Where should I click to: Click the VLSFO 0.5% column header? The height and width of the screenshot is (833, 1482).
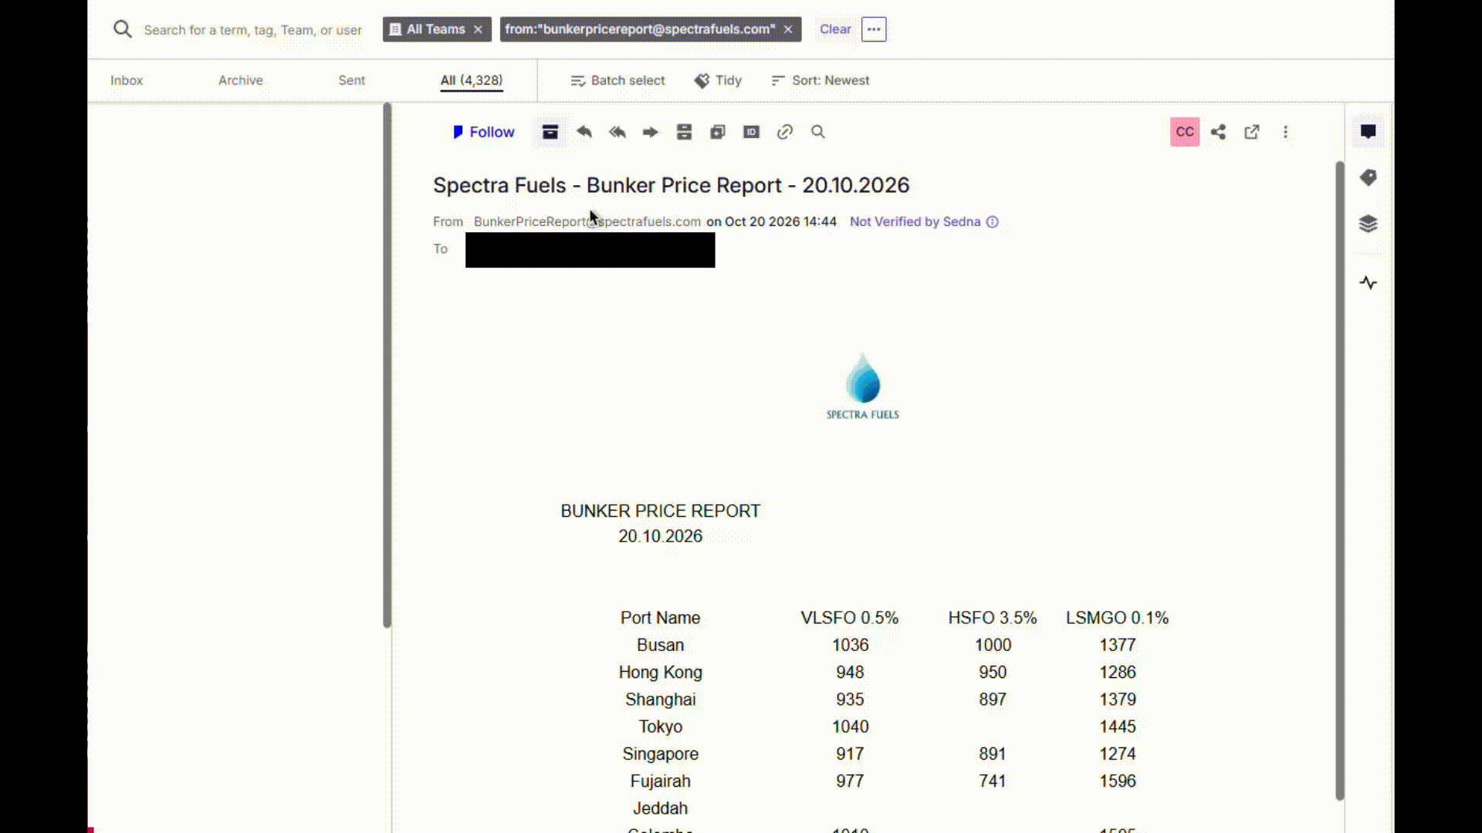(x=850, y=618)
